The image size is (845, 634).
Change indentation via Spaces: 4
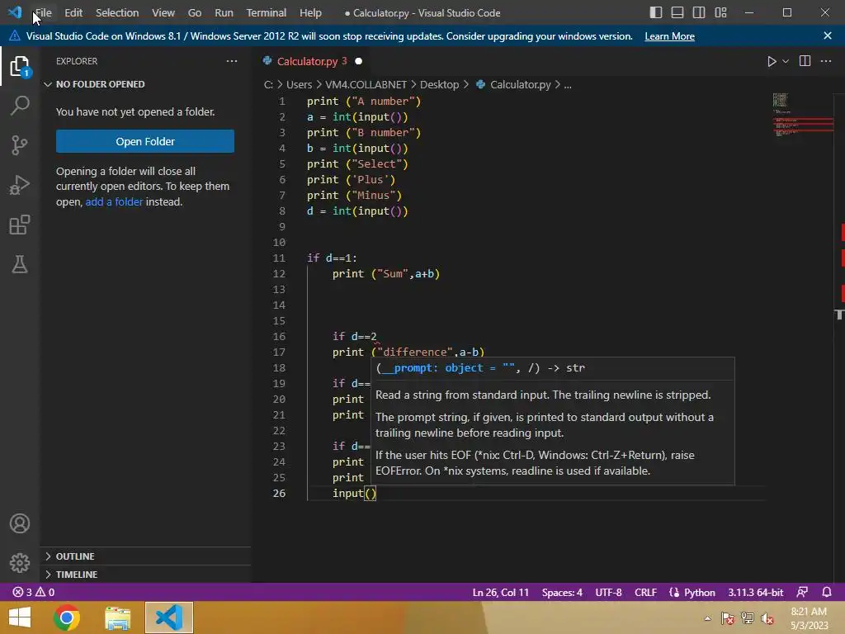pyautogui.click(x=562, y=592)
